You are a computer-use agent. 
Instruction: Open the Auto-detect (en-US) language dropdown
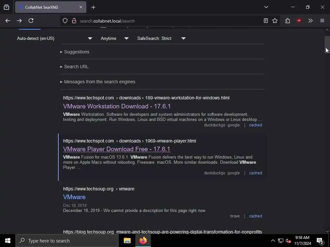pyautogui.click(x=54, y=39)
